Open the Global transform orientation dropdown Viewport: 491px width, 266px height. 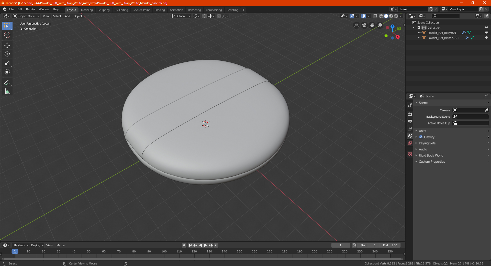[x=181, y=16]
